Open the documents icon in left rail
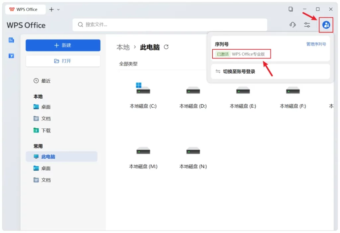This screenshot has width=340, height=233. pyautogui.click(x=11, y=40)
